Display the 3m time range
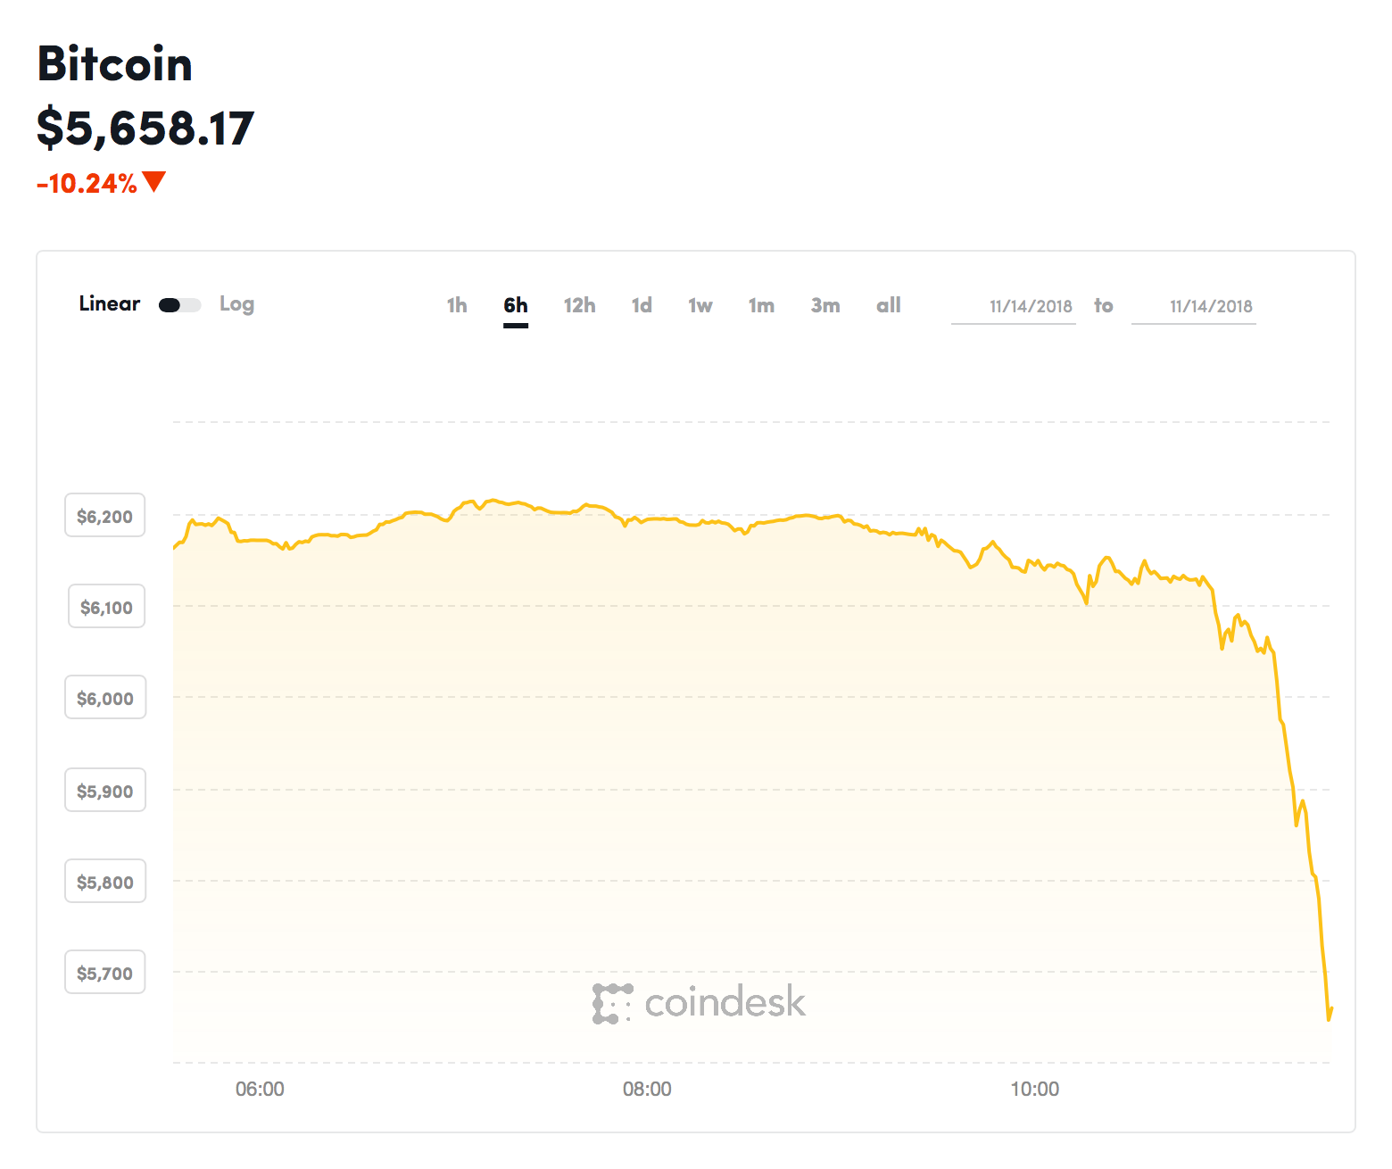 pos(825,306)
